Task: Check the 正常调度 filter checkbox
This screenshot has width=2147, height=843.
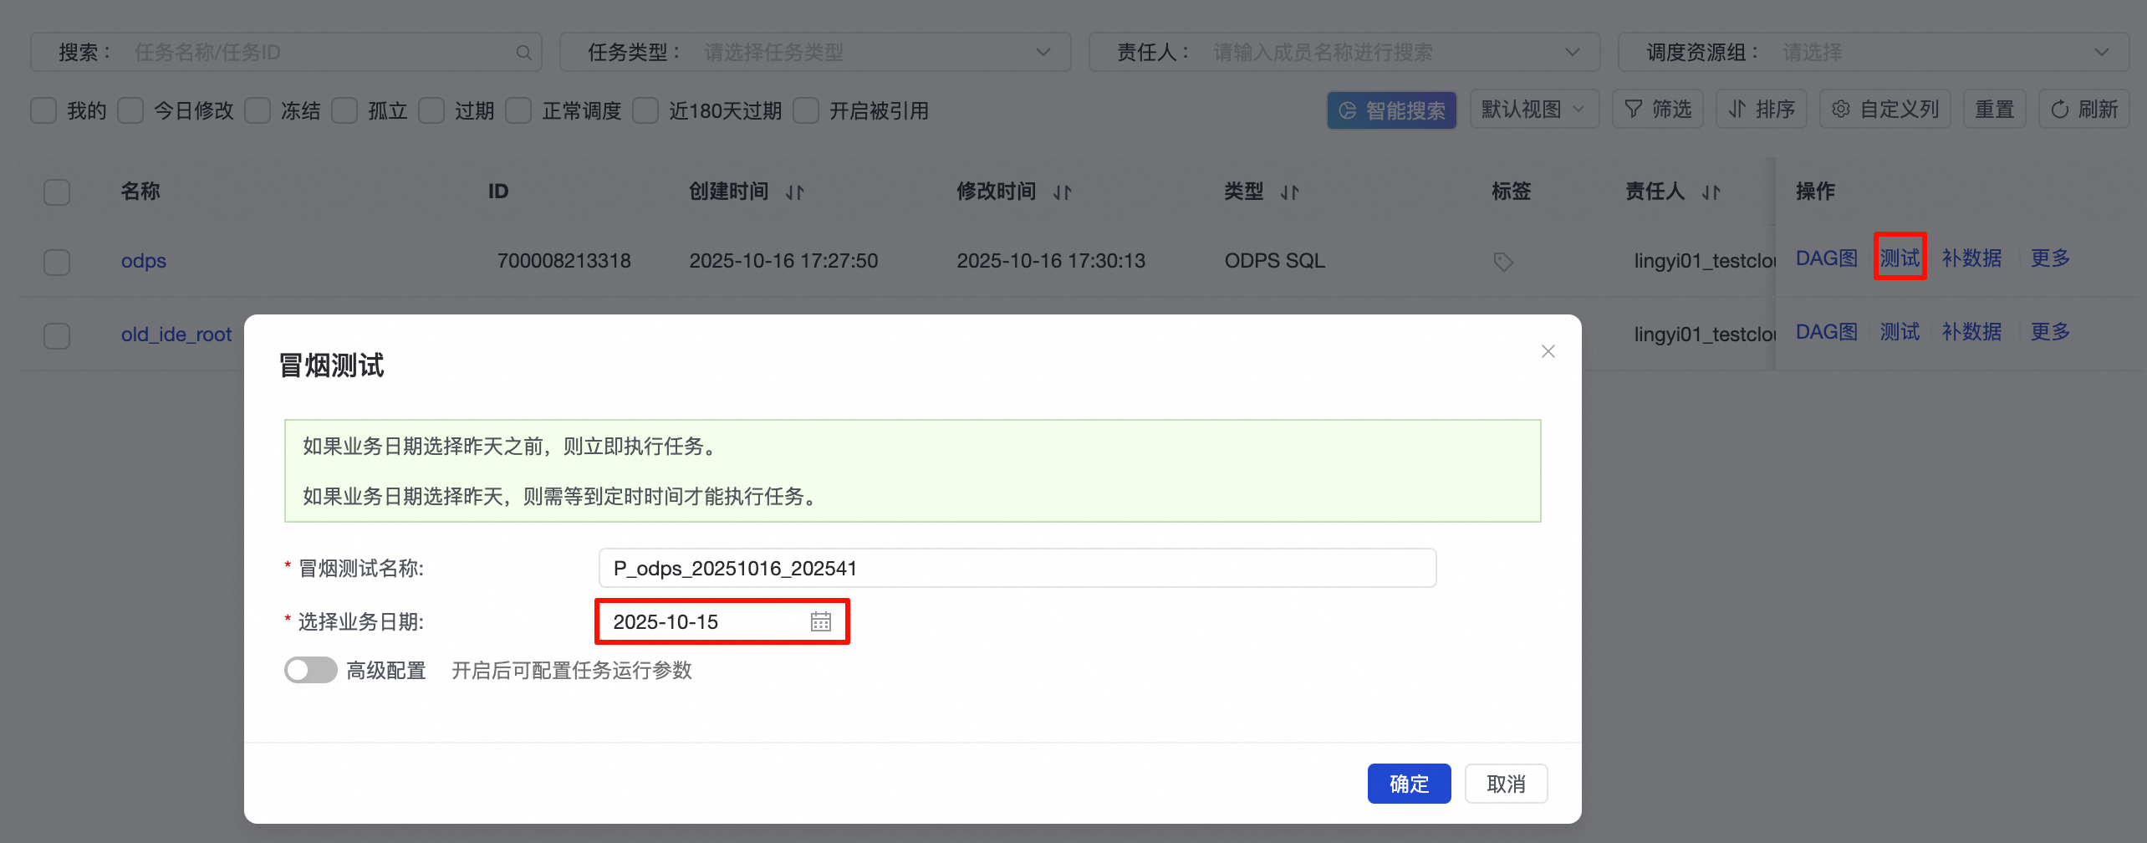Action: [518, 110]
